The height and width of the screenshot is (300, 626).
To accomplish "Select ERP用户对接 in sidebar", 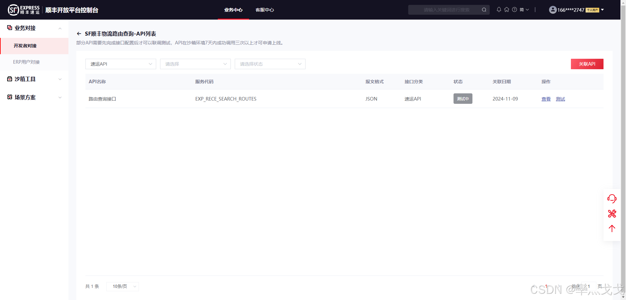I will click(34, 62).
